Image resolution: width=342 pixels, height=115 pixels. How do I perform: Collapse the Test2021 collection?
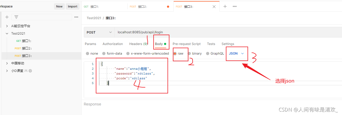coord(7,34)
